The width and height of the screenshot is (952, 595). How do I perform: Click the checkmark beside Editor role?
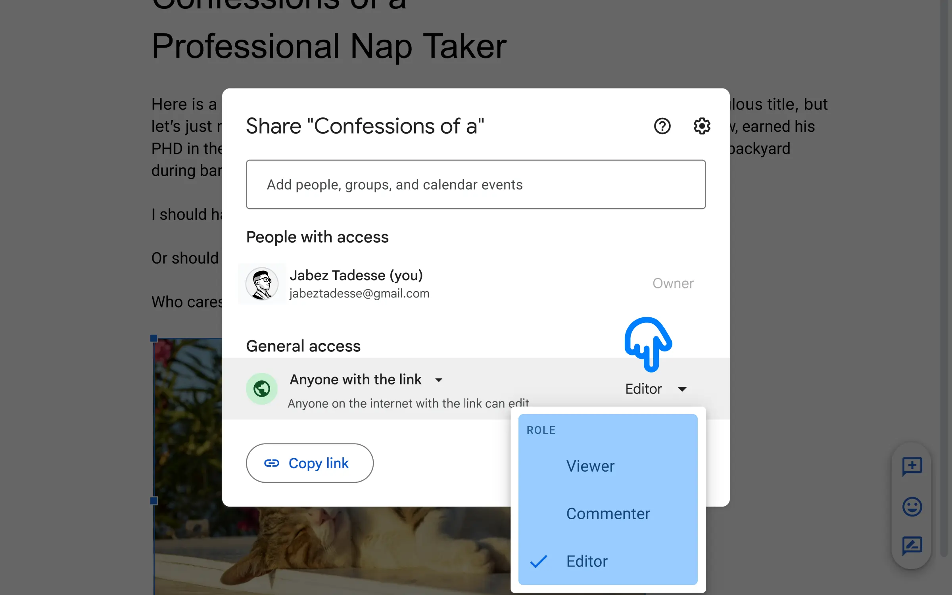click(x=538, y=561)
